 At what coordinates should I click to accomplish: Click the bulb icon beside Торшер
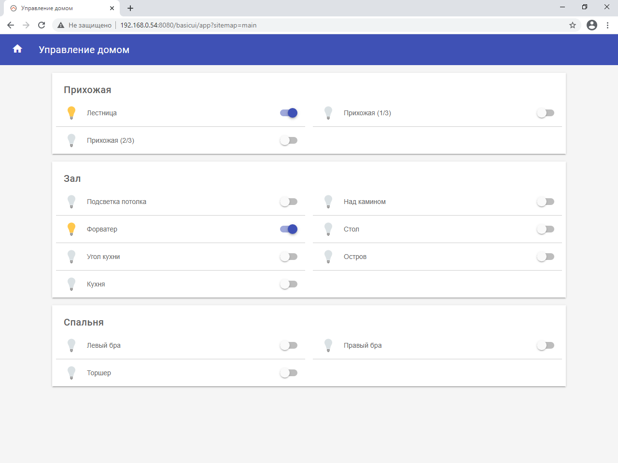[71, 373]
